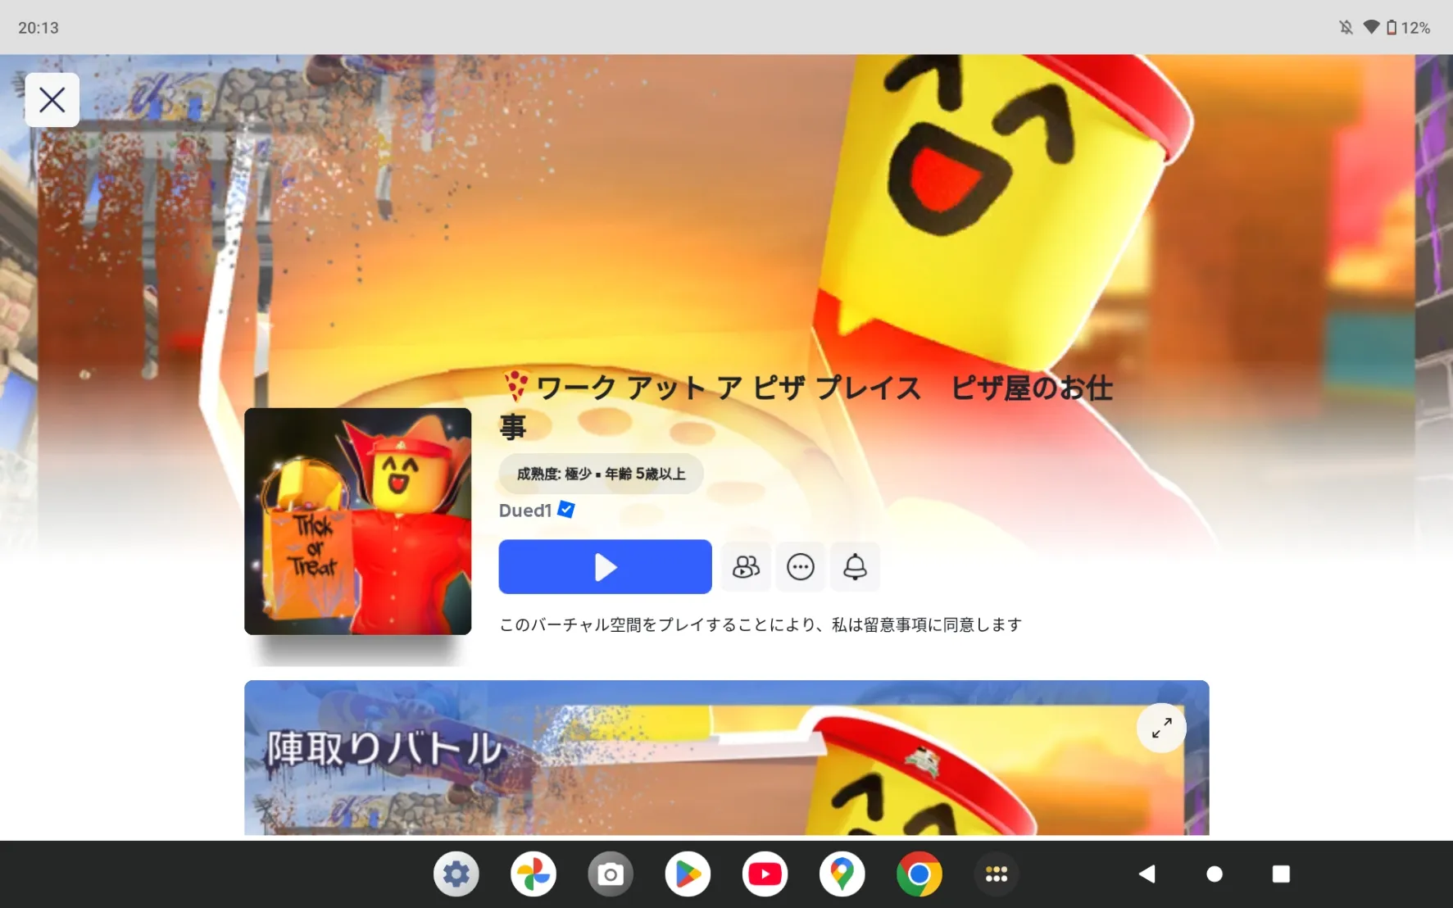Tap the notification bell icon
This screenshot has width=1453, height=908.
855,566
